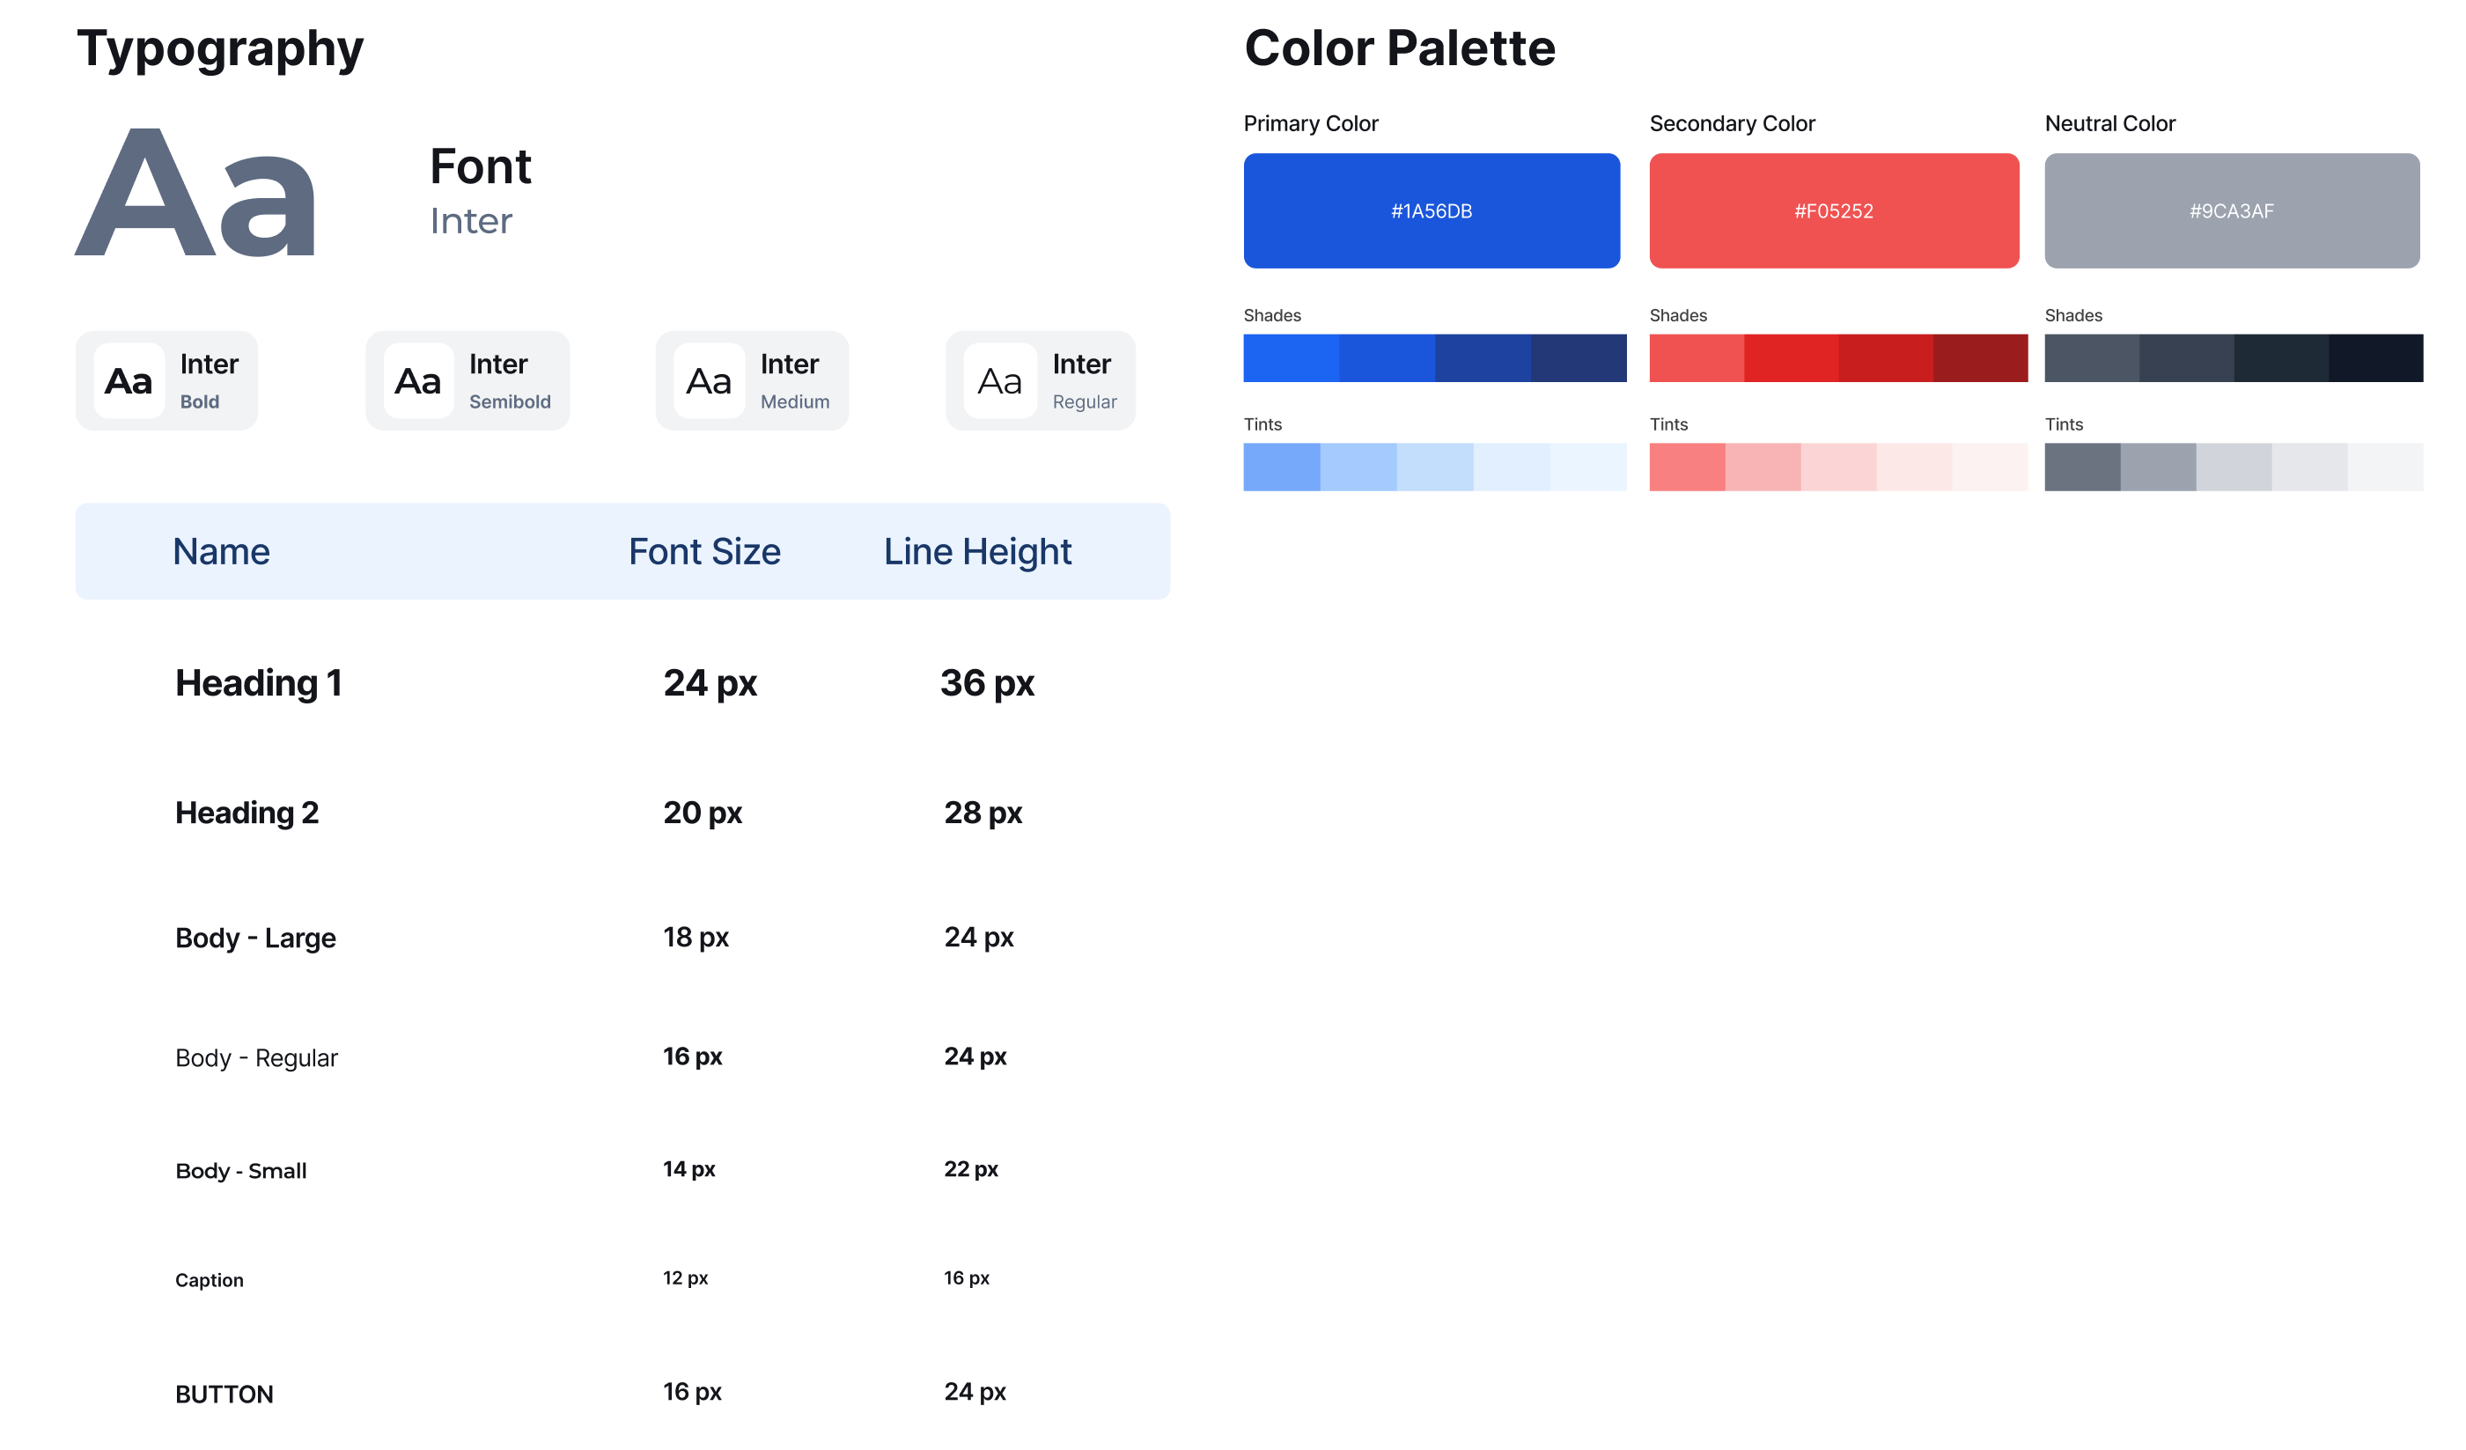Image resolution: width=2466 pixels, height=1450 pixels.
Task: Click the BUTTON style name
Action: click(x=225, y=1395)
